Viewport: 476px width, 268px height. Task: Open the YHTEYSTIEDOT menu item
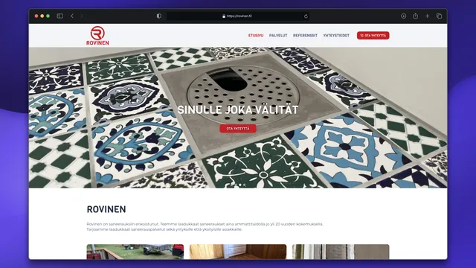pos(336,36)
